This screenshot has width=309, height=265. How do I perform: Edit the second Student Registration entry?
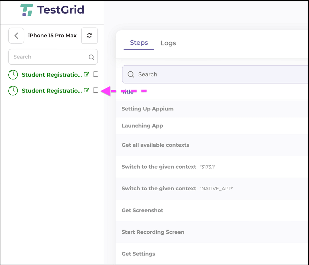(86, 90)
